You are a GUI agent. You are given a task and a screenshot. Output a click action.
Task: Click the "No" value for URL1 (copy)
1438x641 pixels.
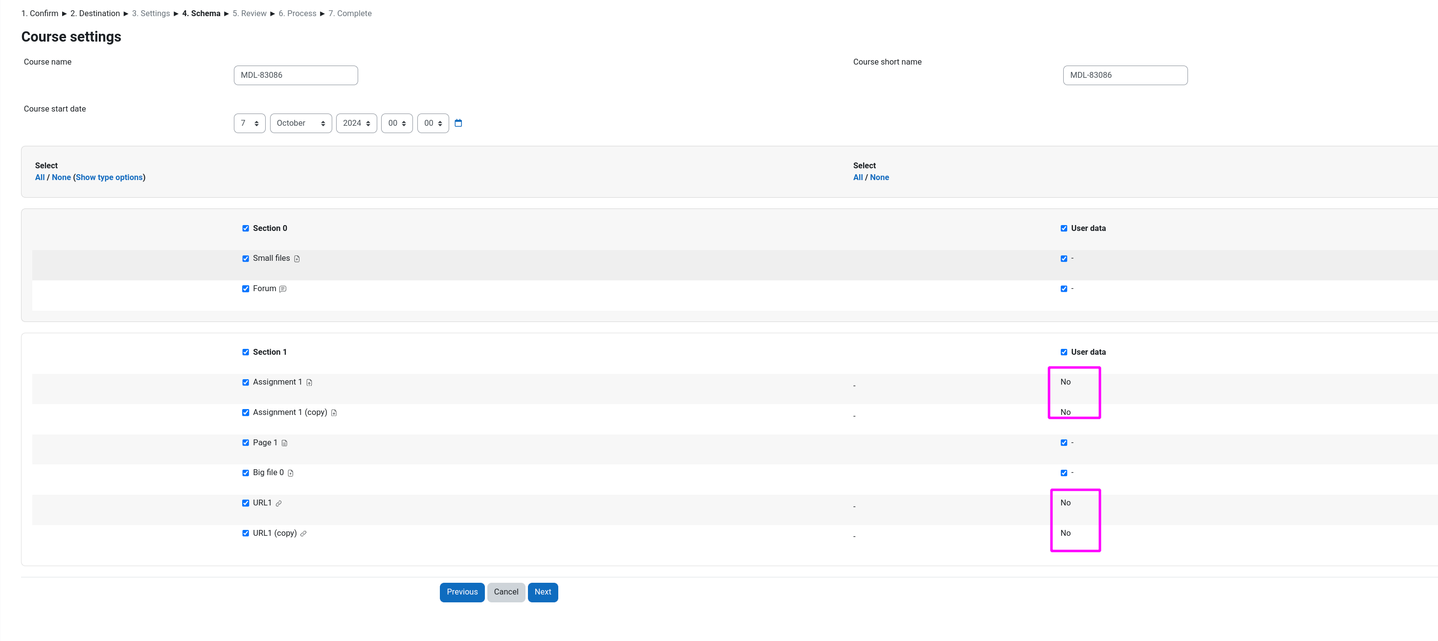[x=1066, y=533]
